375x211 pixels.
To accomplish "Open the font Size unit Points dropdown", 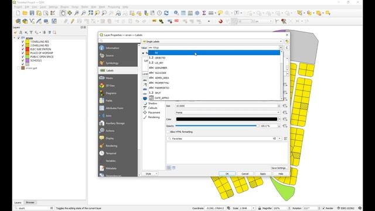I will [228, 113].
